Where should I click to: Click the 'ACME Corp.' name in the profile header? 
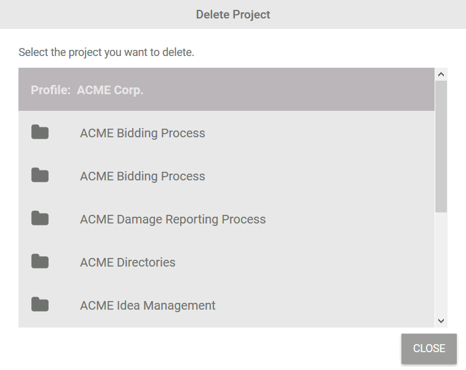tap(110, 90)
